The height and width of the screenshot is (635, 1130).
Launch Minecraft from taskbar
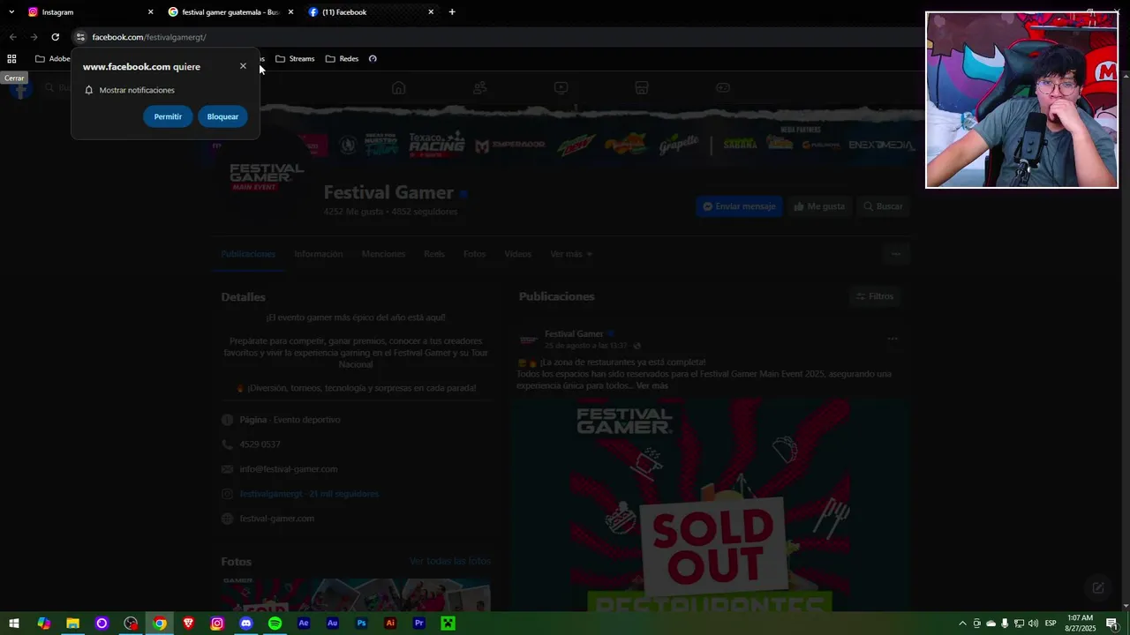coord(448,624)
